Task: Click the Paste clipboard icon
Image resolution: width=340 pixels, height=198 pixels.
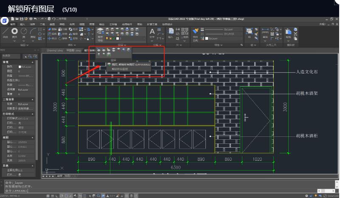Action: point(289,32)
